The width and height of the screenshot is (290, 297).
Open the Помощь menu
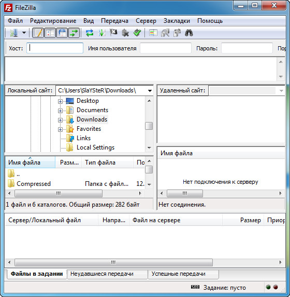(210, 21)
